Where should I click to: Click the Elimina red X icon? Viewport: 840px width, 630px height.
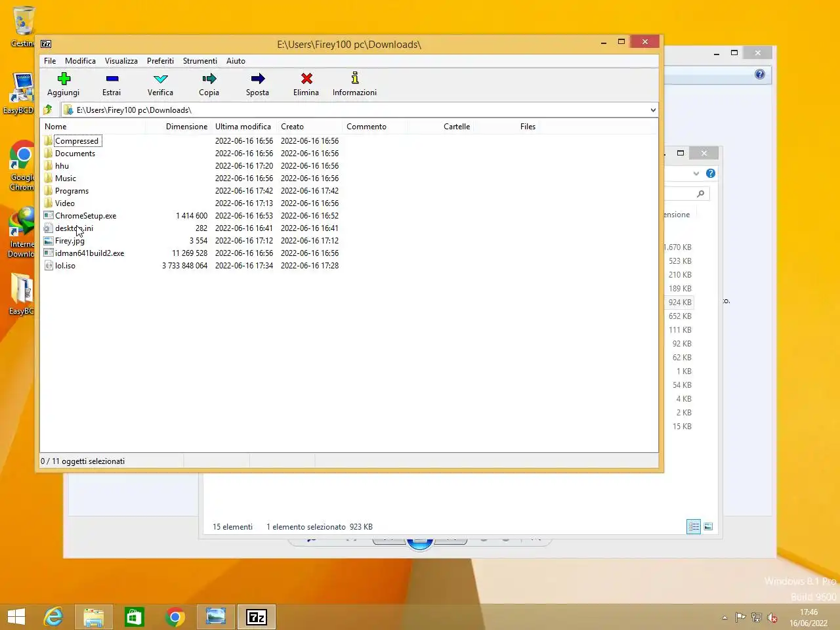click(306, 79)
